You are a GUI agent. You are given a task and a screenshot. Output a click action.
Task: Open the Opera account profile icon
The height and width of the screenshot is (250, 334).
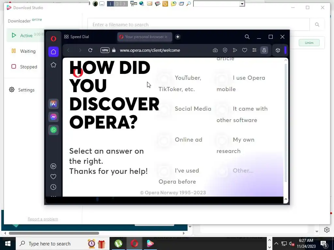coord(264,50)
